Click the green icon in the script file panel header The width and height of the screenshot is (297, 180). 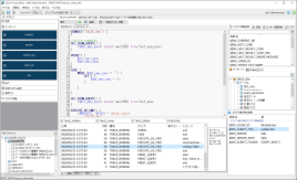(55, 133)
